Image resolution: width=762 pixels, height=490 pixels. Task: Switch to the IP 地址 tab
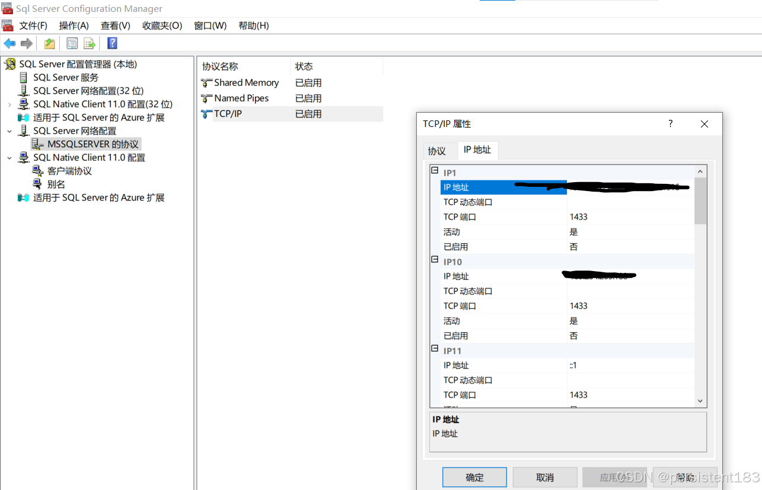coord(477,150)
